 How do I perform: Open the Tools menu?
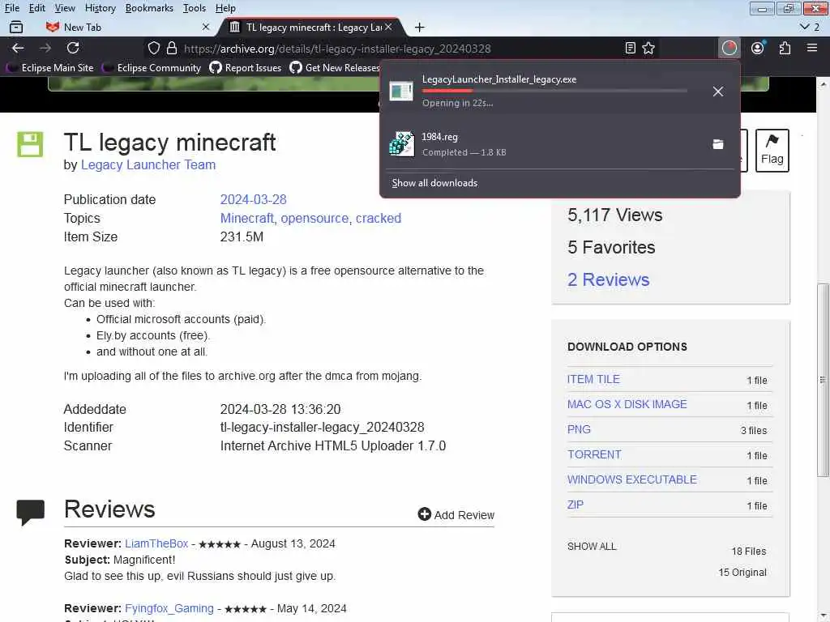(195, 8)
